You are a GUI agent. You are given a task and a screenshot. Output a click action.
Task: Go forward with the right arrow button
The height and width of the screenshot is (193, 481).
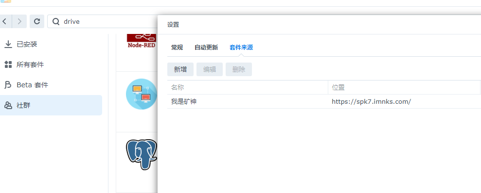pyautogui.click(x=19, y=21)
